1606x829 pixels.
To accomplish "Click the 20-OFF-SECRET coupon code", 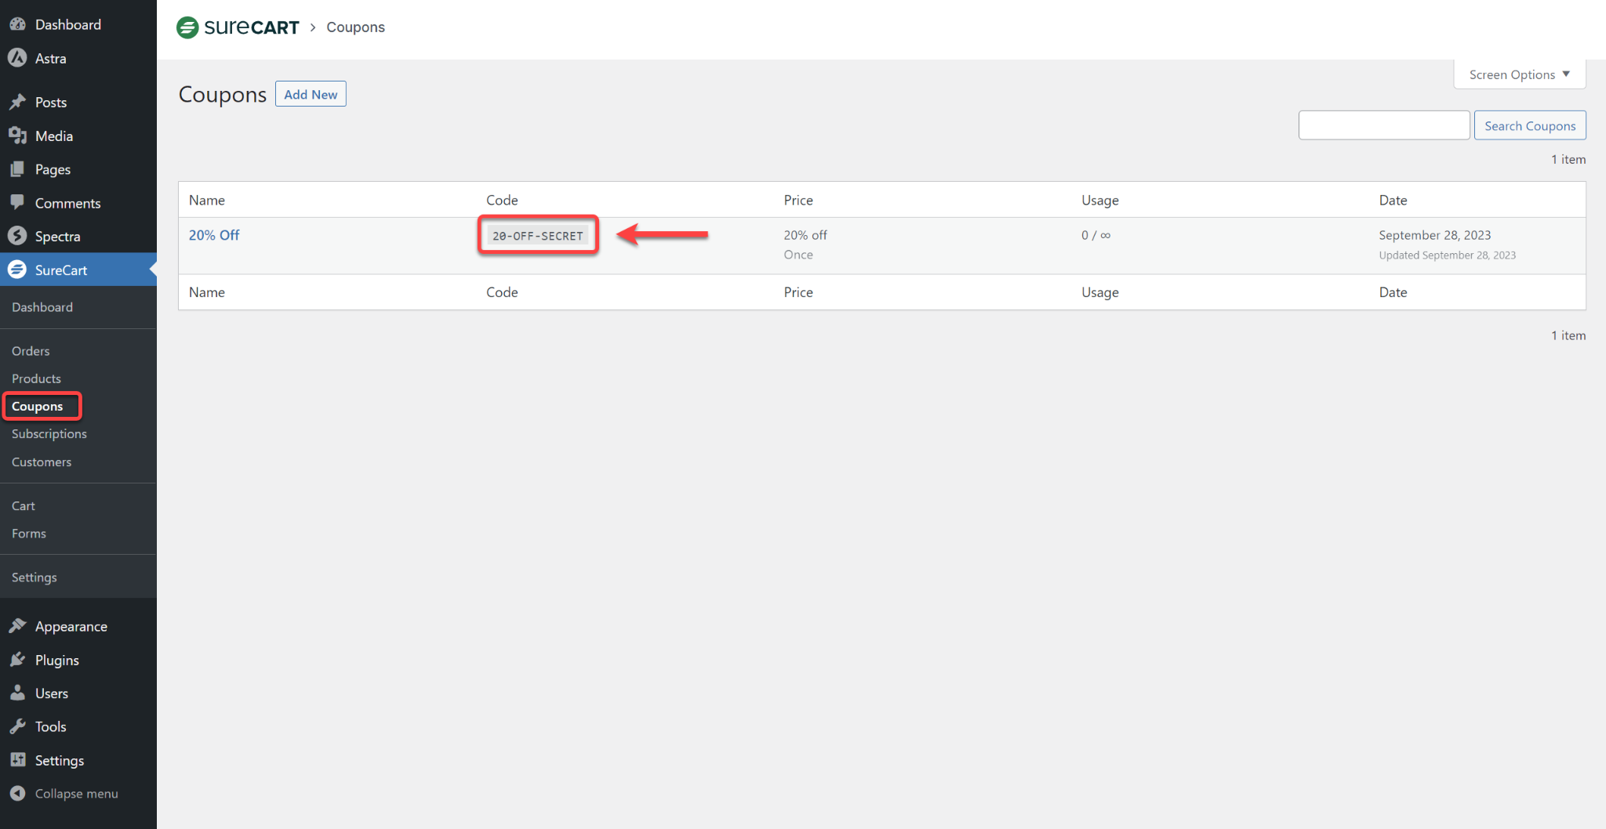I will click(538, 235).
